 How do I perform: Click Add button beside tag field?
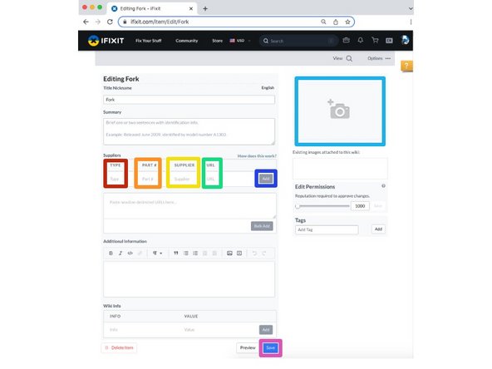point(378,229)
